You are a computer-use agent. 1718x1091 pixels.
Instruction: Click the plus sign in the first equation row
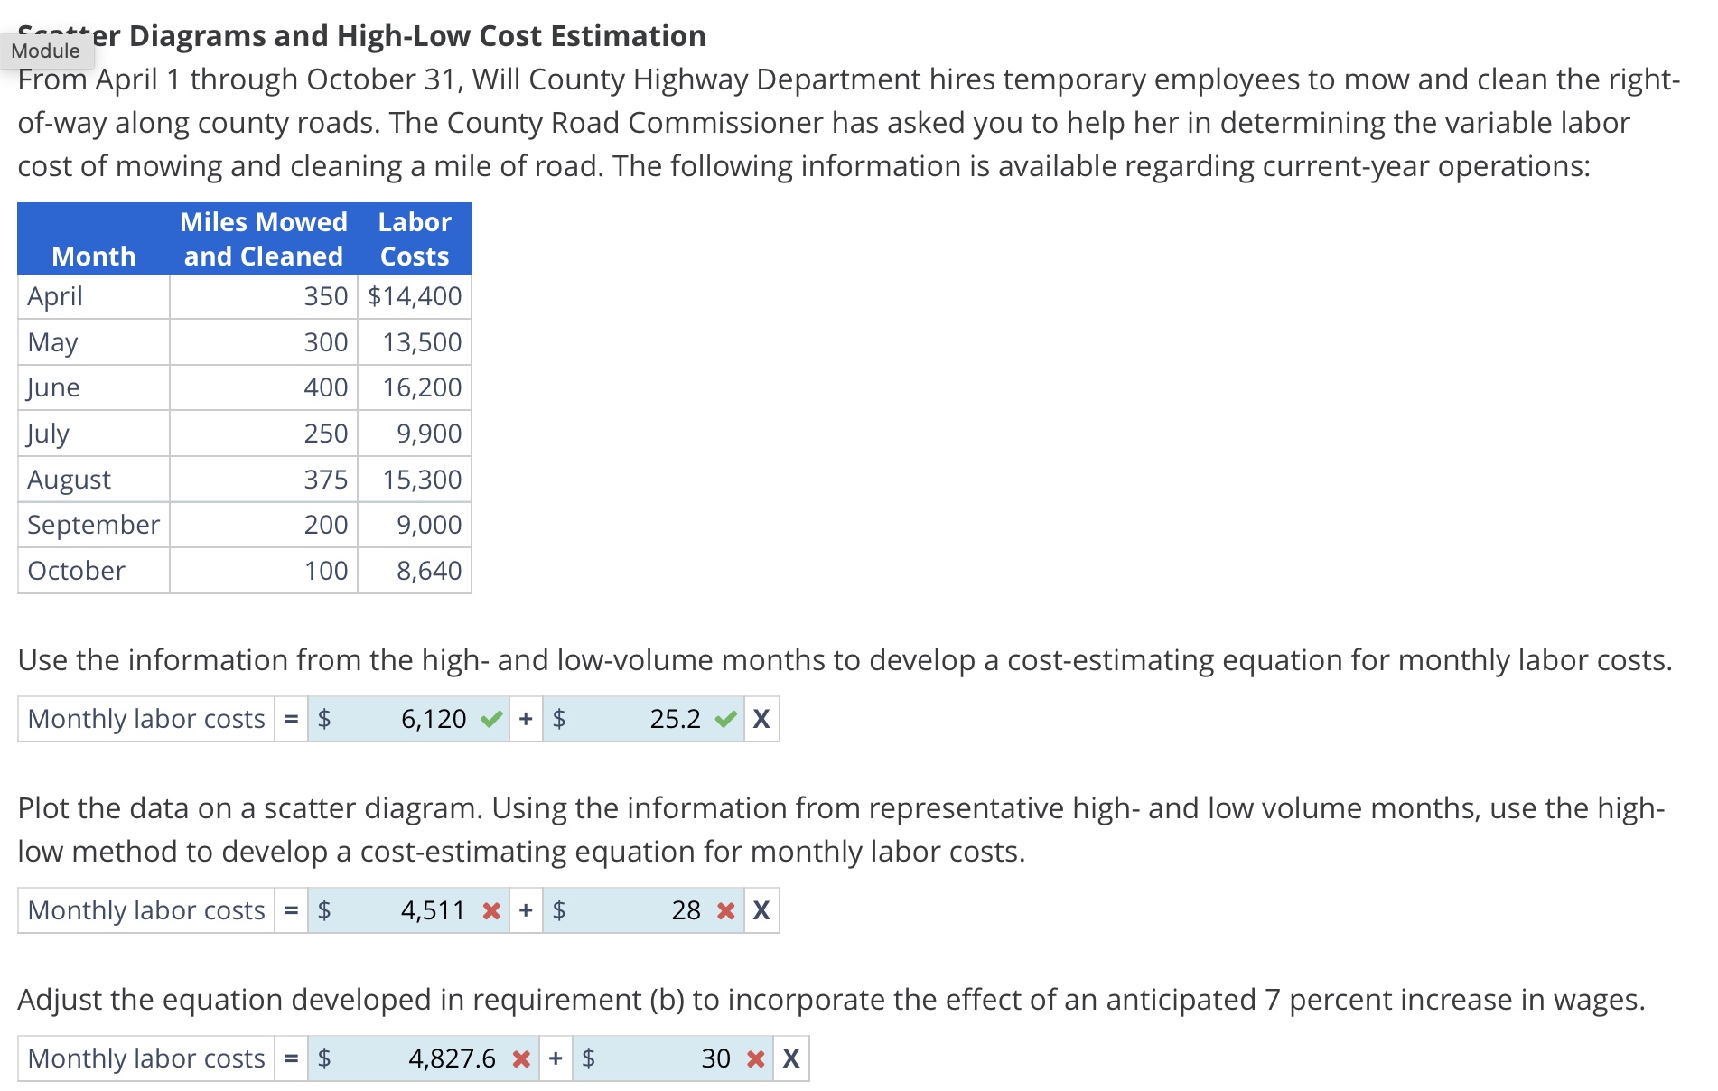(524, 719)
